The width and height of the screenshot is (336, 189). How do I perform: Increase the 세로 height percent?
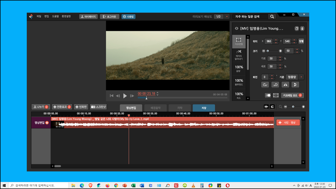[280, 65]
